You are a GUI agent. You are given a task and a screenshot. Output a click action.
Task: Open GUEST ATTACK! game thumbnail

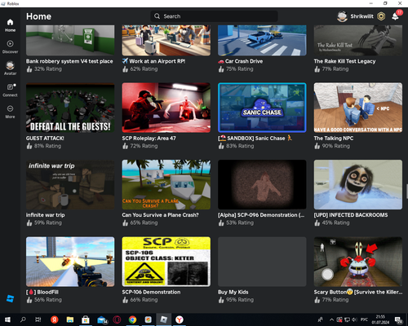(x=70, y=108)
